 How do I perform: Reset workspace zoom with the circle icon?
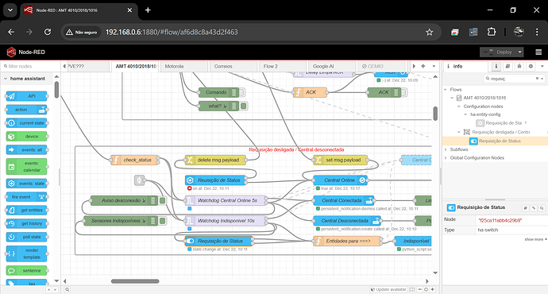click(426, 289)
